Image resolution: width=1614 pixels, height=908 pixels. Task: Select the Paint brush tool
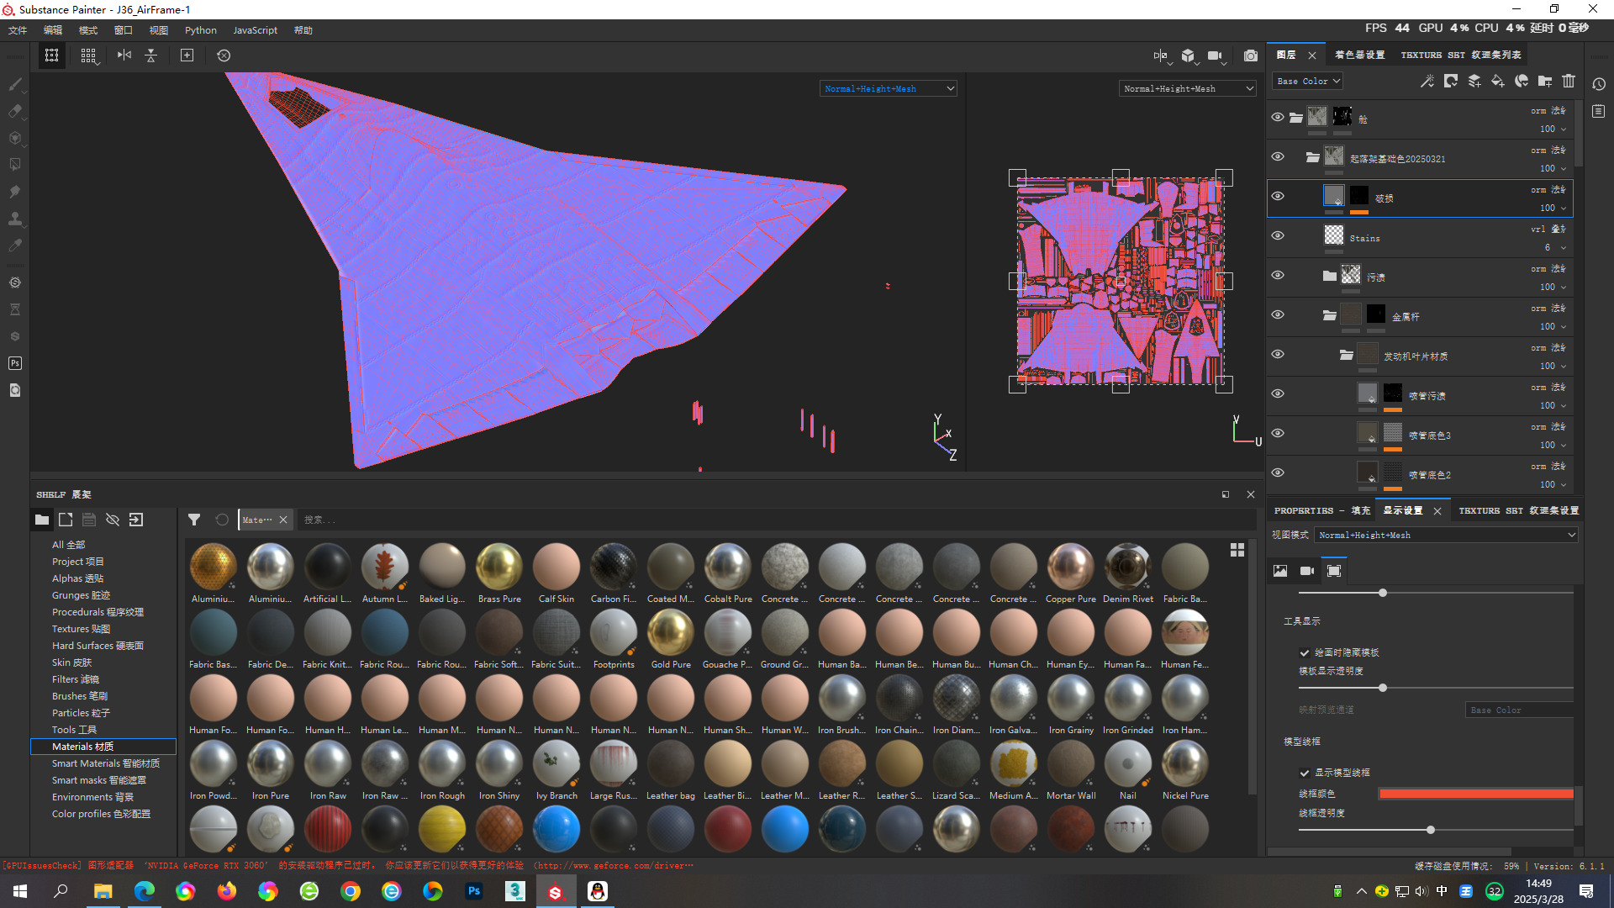click(x=15, y=84)
